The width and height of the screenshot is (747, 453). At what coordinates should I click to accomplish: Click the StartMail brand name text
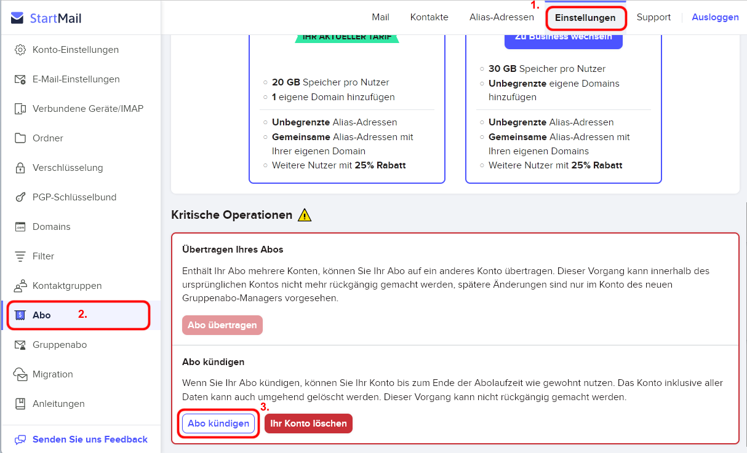point(56,18)
